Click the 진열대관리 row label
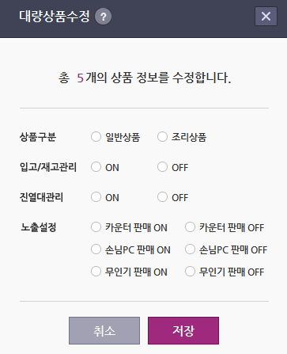 41,197
